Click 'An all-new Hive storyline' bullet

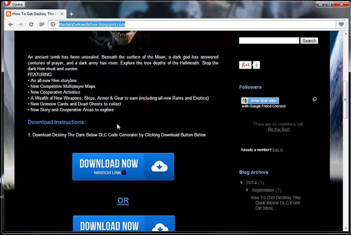52,80
